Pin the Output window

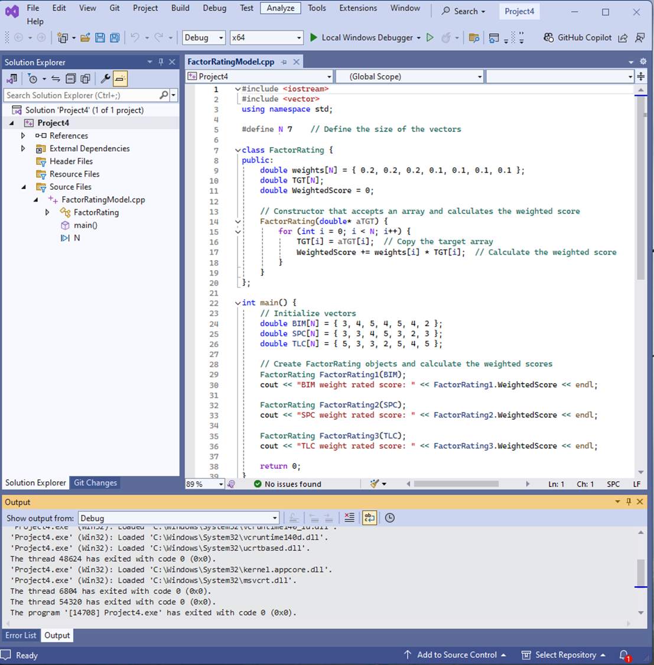pos(629,502)
